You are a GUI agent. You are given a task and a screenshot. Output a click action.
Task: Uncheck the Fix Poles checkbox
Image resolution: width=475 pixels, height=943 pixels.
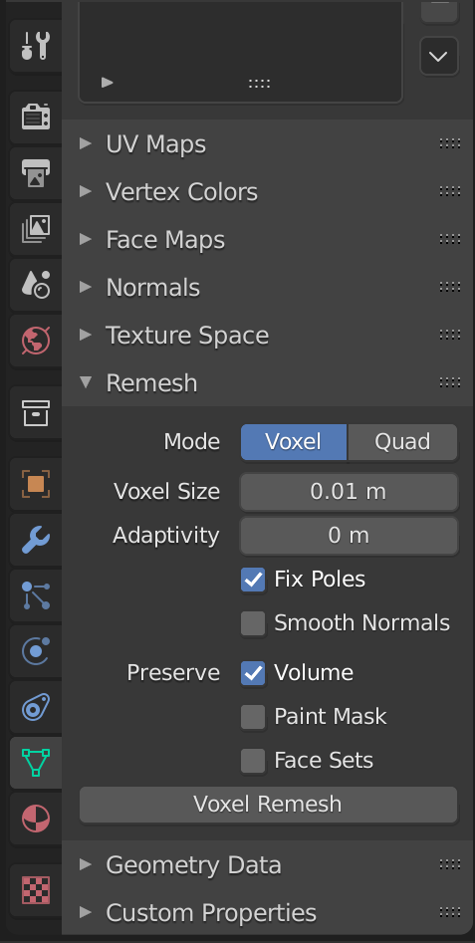tap(253, 580)
